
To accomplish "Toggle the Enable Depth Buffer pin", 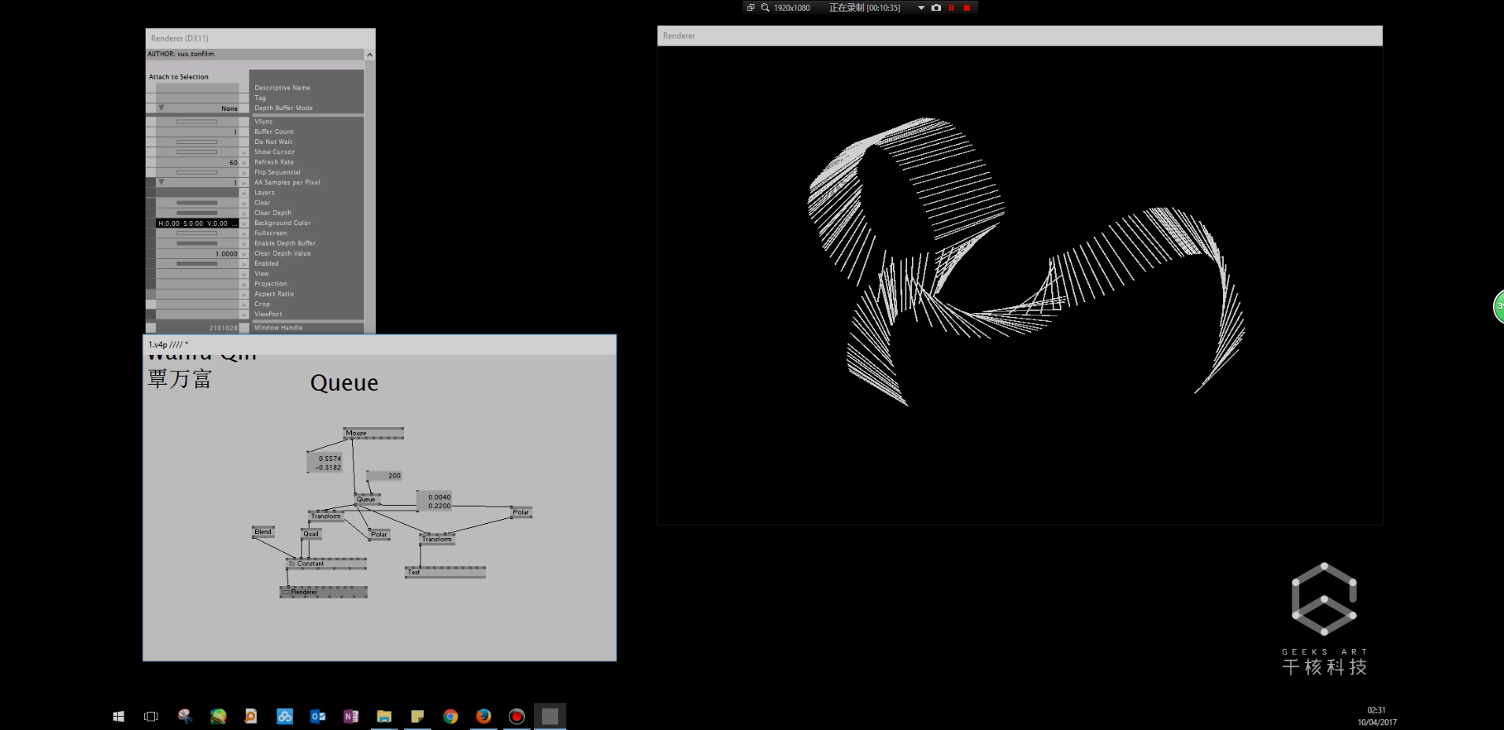I will 197,243.
